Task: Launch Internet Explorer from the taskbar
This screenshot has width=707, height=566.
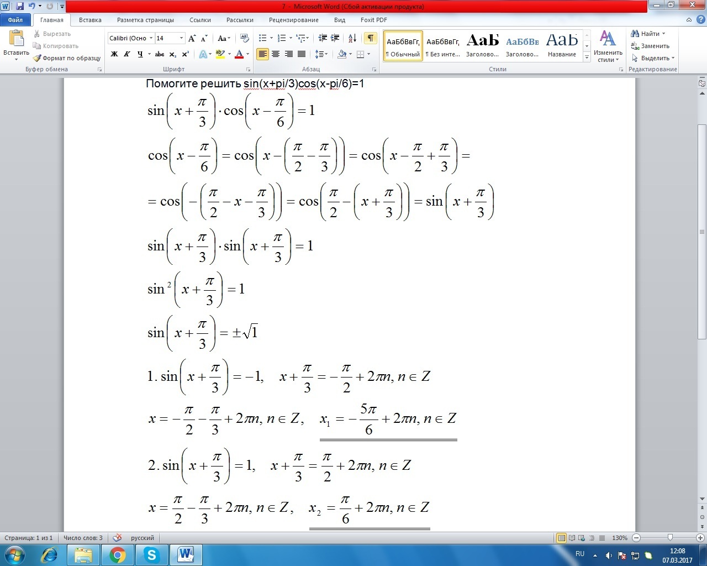Action: tap(49, 555)
